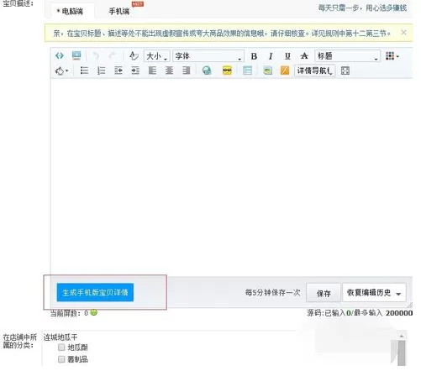Open the 每天只需一步 link
The height and width of the screenshot is (371, 421).
click(362, 8)
